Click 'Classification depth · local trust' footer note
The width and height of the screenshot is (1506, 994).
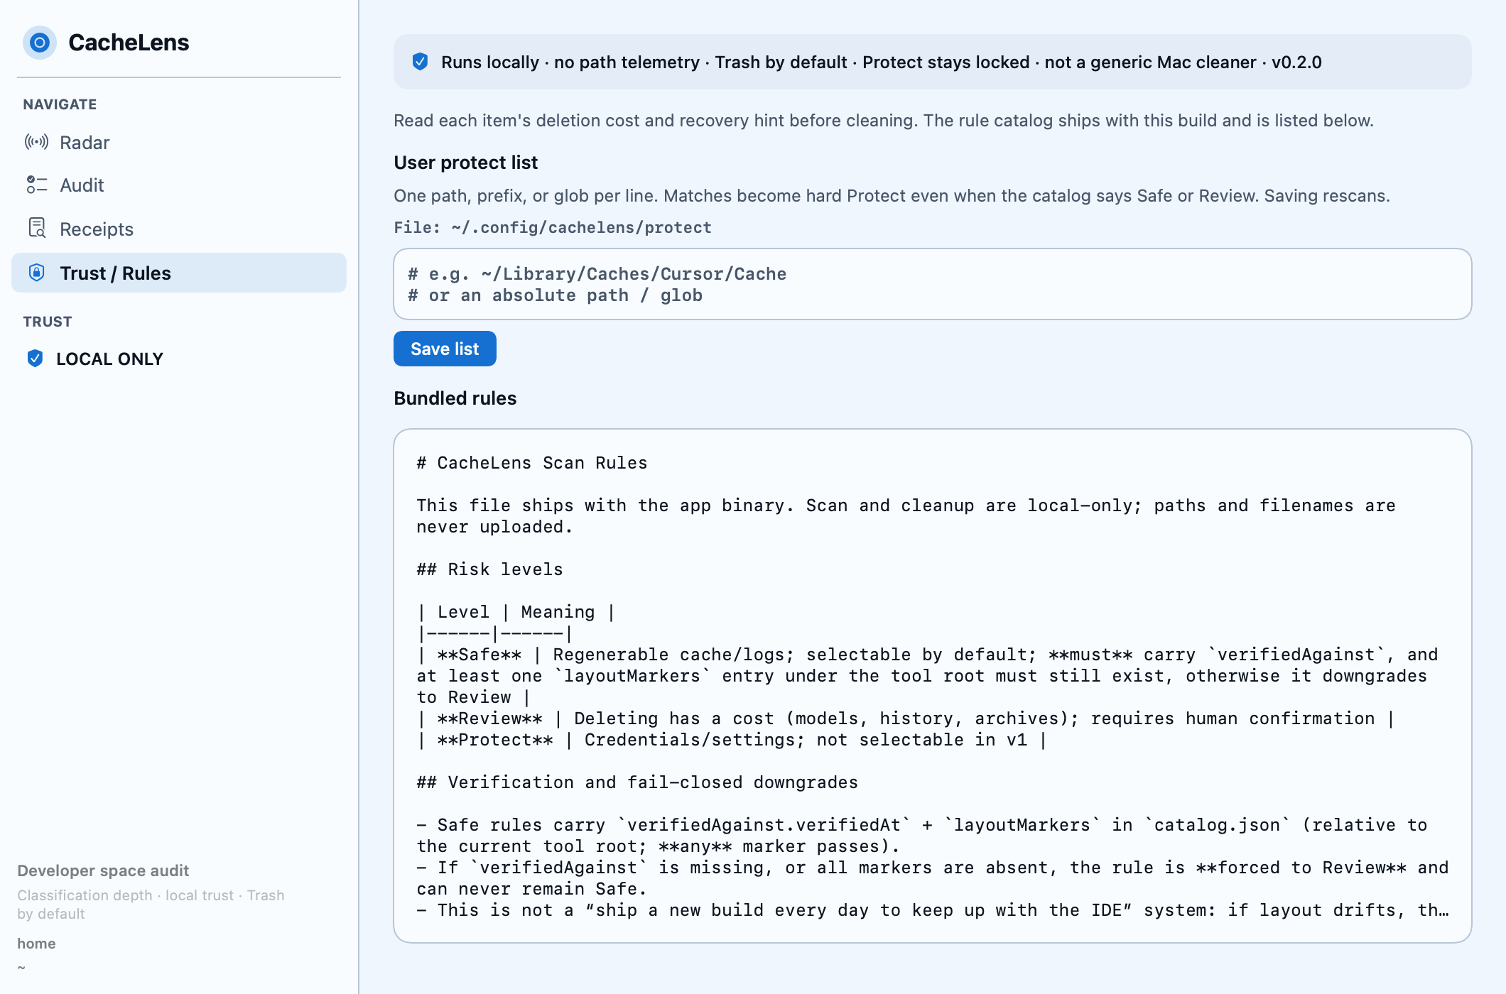pyautogui.click(x=151, y=905)
